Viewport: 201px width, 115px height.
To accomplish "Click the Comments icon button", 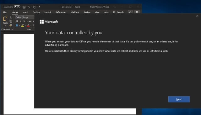I will tap(137, 12).
